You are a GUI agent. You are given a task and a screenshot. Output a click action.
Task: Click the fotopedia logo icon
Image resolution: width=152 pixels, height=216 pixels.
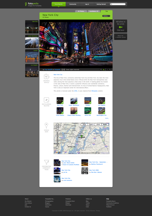(x=26, y=4)
